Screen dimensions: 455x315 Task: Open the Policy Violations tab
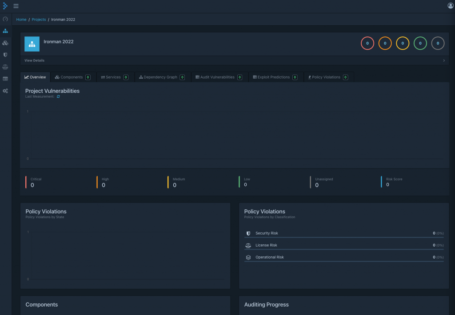(x=328, y=77)
